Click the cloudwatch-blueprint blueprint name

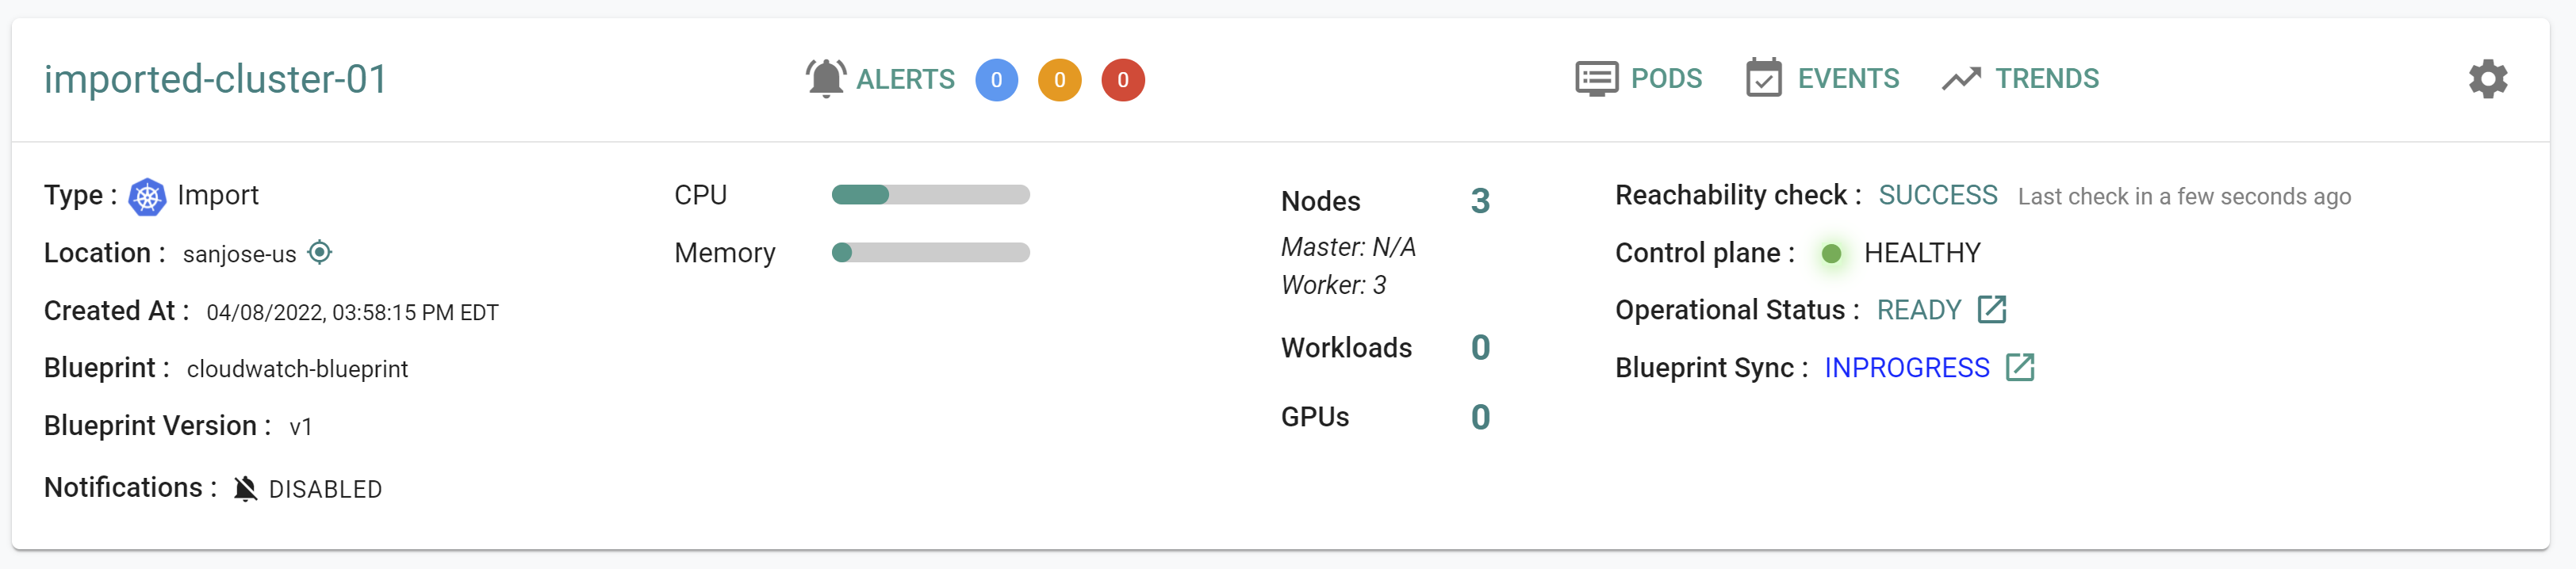297,369
